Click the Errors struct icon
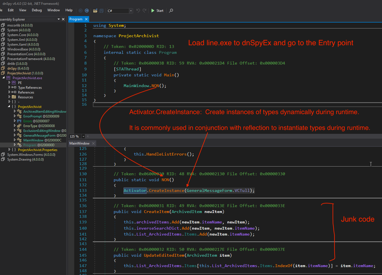382x275 pixels. point(19,121)
